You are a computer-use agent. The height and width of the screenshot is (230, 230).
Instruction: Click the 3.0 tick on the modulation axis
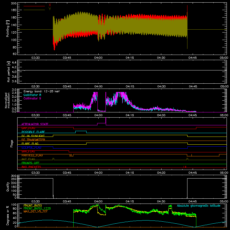[x=14, y=90]
